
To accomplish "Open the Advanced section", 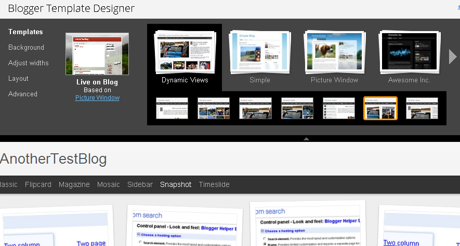I will click(22, 94).
